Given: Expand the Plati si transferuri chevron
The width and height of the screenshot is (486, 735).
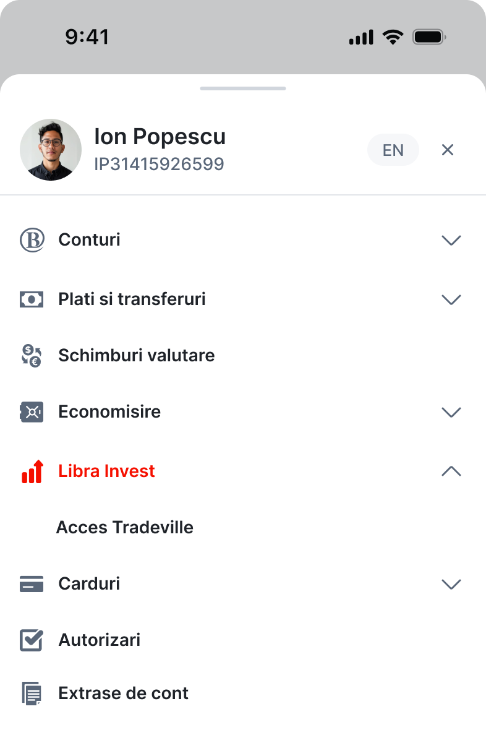Looking at the screenshot, I should [x=451, y=299].
